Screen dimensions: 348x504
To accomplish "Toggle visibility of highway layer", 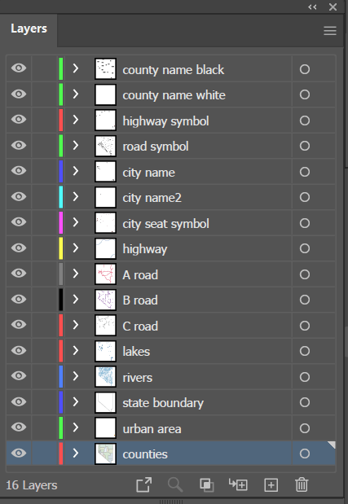I will pos(19,248).
